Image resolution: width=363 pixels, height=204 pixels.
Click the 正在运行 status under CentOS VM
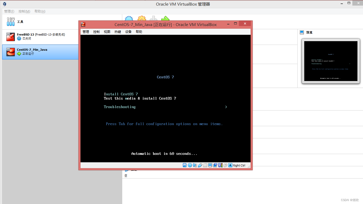28,54
